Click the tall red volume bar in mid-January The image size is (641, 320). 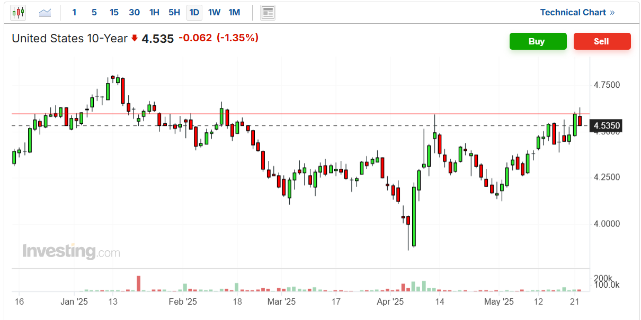pos(139,284)
